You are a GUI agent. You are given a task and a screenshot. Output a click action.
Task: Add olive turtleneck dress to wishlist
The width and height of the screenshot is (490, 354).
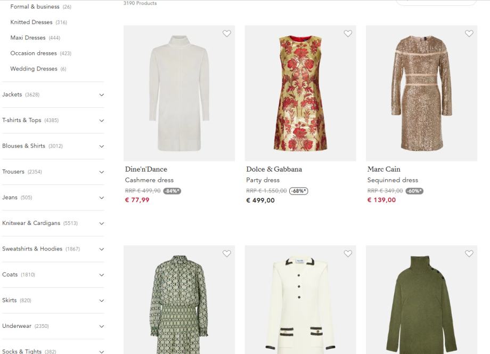coord(469,254)
